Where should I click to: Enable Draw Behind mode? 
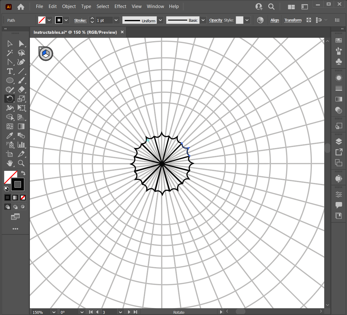(15, 207)
